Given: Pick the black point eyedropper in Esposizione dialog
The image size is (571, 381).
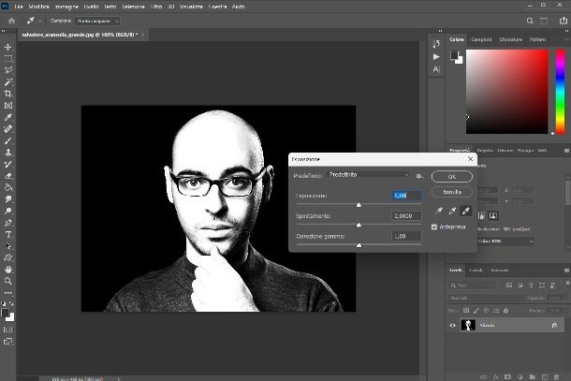Looking at the screenshot, I should click(x=439, y=211).
